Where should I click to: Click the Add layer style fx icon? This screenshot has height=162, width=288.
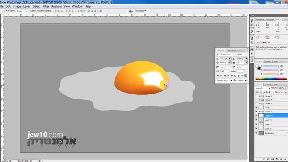tap(268, 159)
